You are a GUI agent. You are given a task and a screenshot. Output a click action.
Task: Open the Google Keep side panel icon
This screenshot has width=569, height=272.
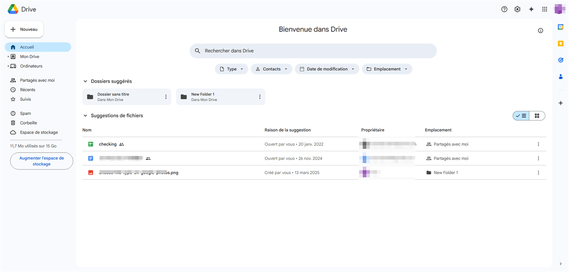coord(560,44)
